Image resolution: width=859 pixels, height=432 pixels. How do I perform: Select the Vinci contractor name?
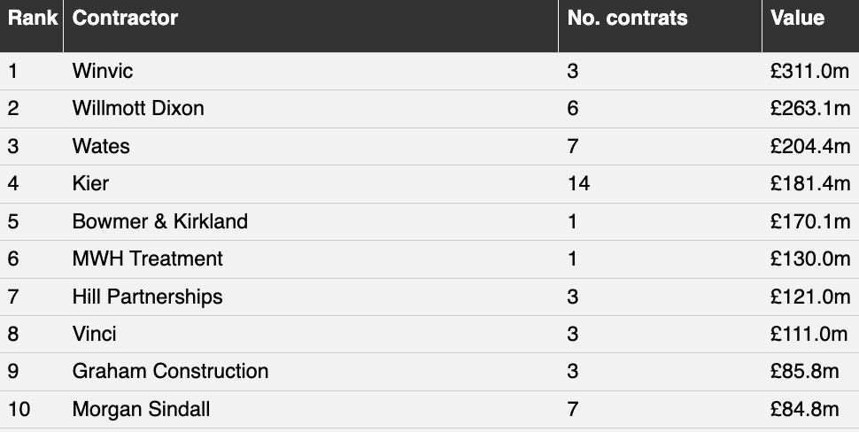click(94, 334)
